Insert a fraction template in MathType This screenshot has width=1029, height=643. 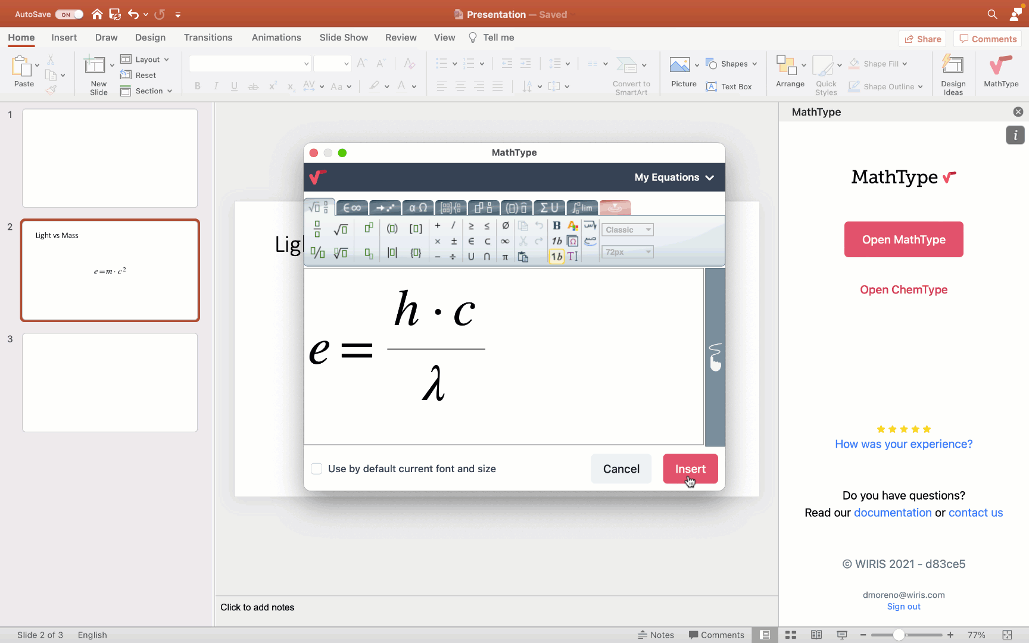click(x=317, y=229)
